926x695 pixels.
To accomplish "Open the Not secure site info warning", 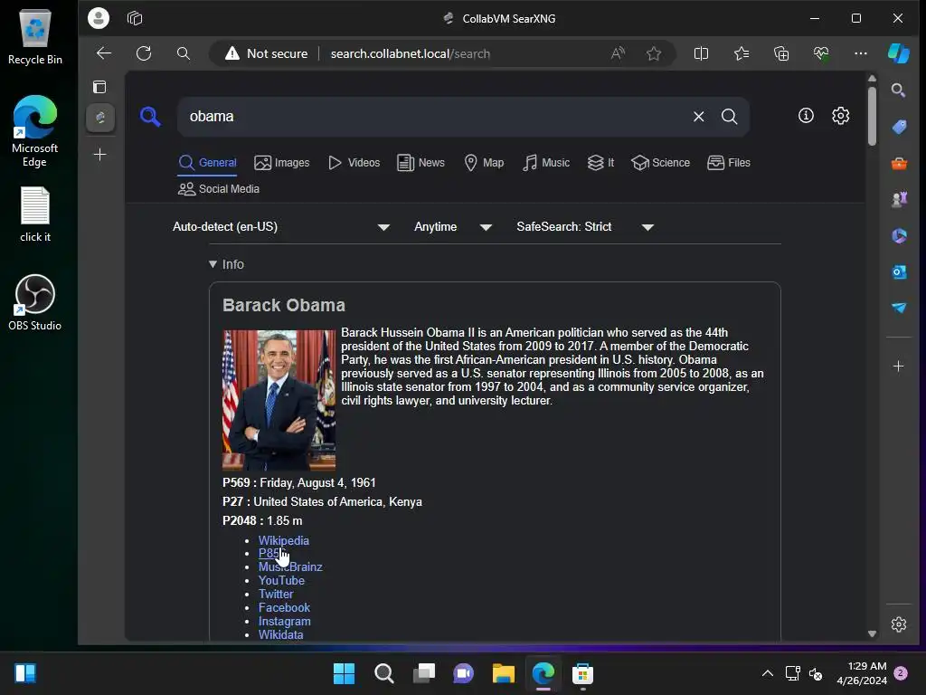I will pos(266,53).
